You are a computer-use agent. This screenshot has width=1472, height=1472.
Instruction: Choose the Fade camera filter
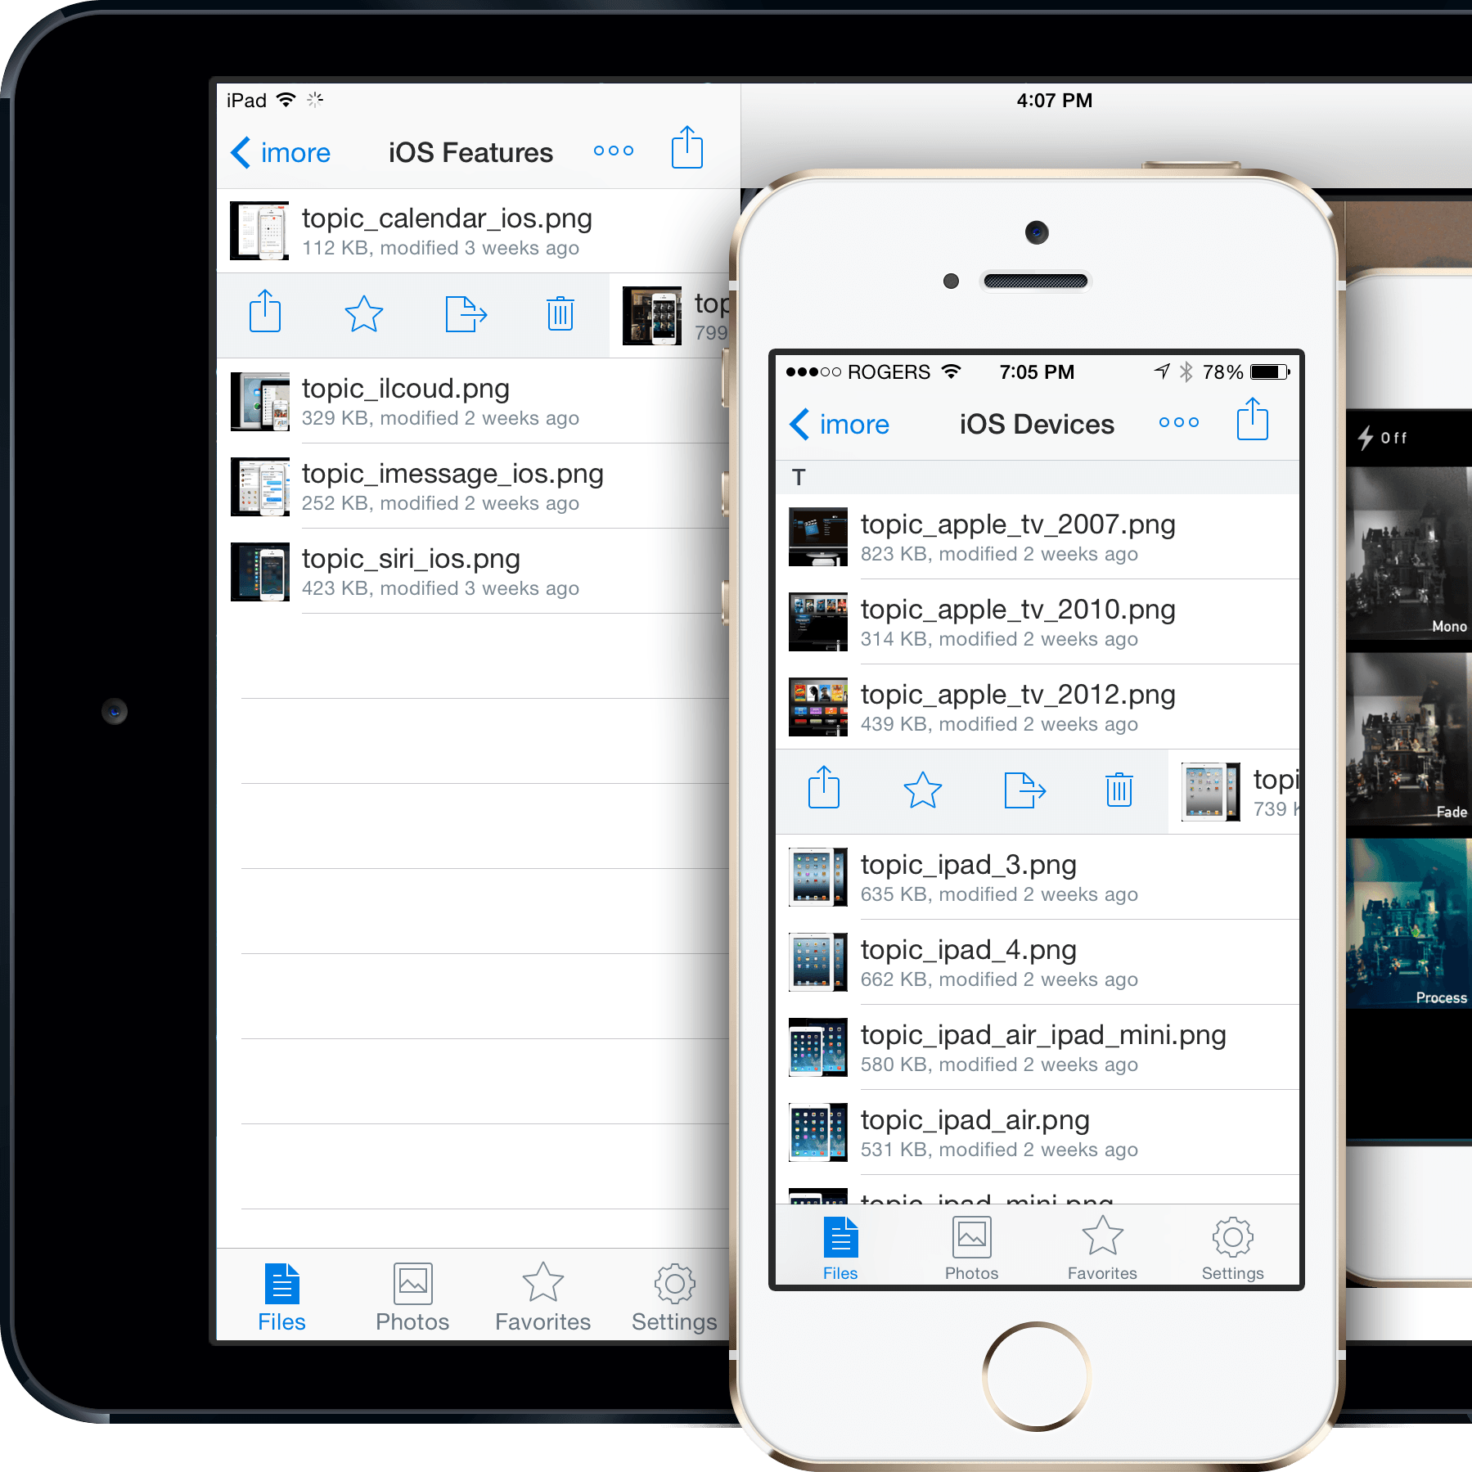click(1409, 739)
